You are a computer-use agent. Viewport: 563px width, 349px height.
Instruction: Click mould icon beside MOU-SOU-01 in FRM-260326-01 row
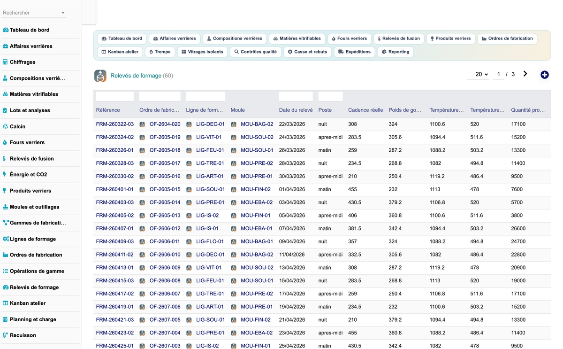(x=234, y=150)
